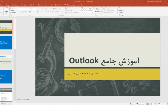The image size is (168, 105).
Task: Toggle the Notes pane in status bar
Action: [132, 104]
